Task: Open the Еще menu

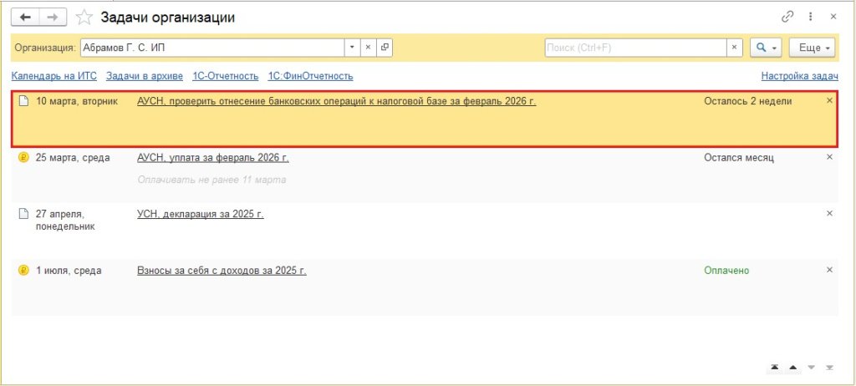Action: (x=816, y=48)
